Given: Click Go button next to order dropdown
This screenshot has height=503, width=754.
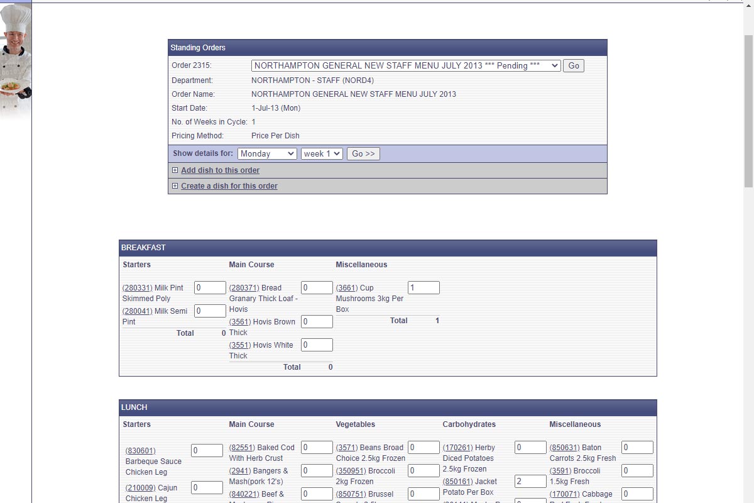Looking at the screenshot, I should coord(573,65).
